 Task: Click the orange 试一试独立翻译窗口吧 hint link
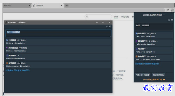(153, 79)
